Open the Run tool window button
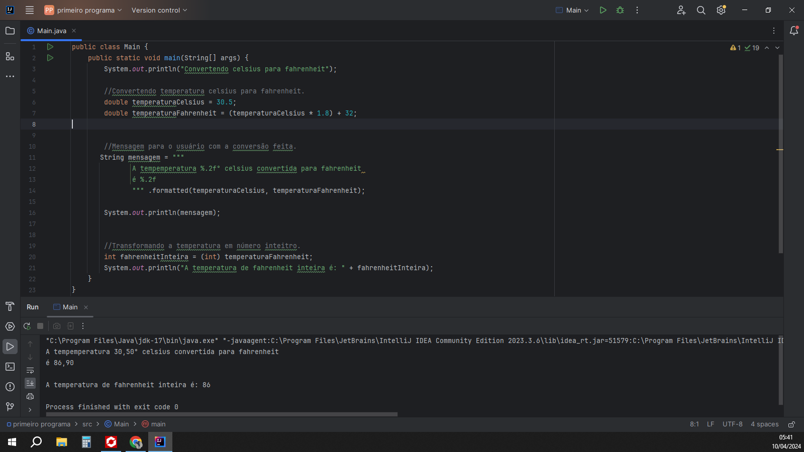 click(10, 347)
